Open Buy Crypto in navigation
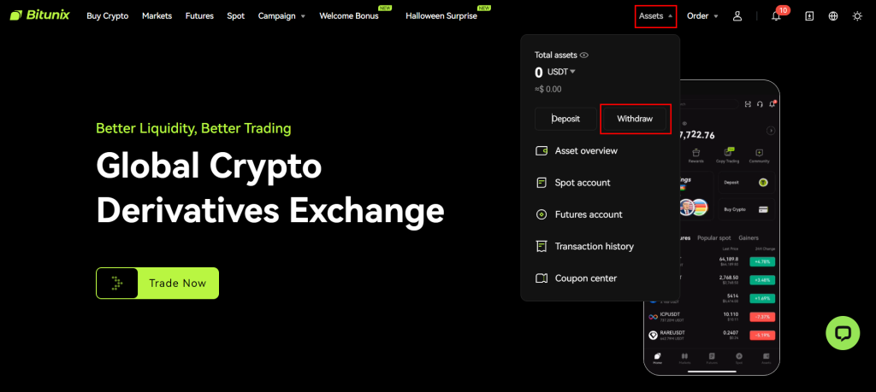This screenshot has height=392, width=876. [107, 16]
